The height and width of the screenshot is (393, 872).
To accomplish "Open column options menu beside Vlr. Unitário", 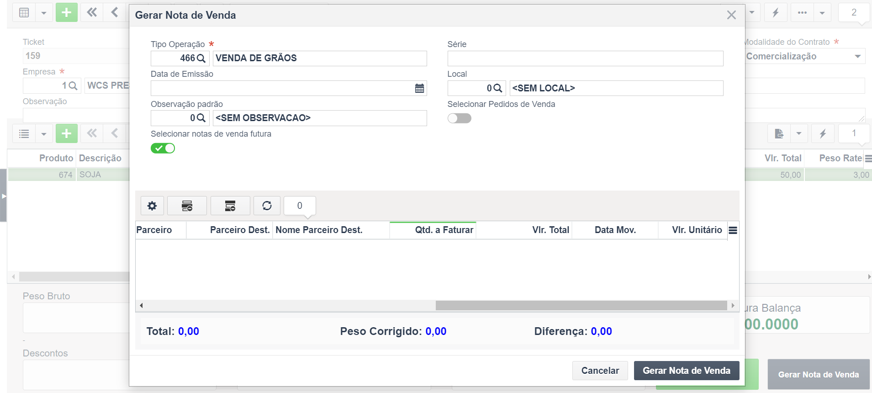I will [733, 230].
